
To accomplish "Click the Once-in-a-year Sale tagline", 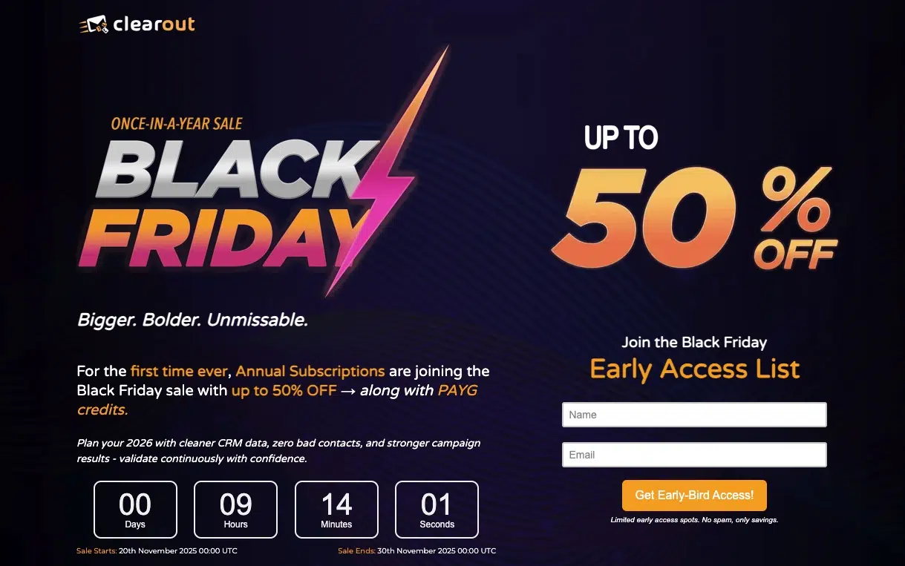I will pos(177,124).
